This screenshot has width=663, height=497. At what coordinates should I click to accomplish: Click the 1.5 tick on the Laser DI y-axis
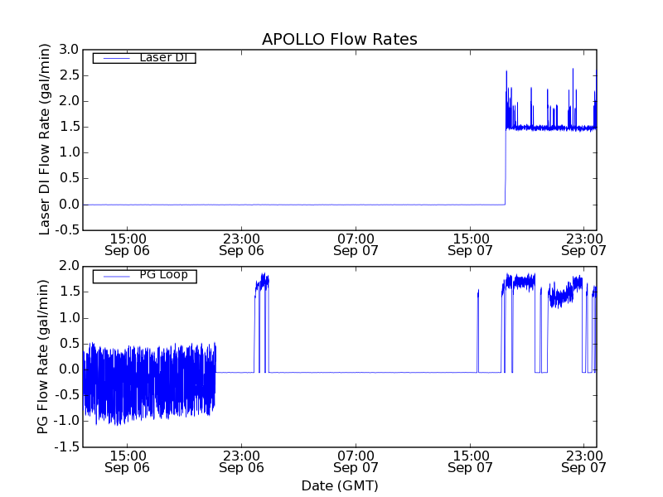[69, 127]
